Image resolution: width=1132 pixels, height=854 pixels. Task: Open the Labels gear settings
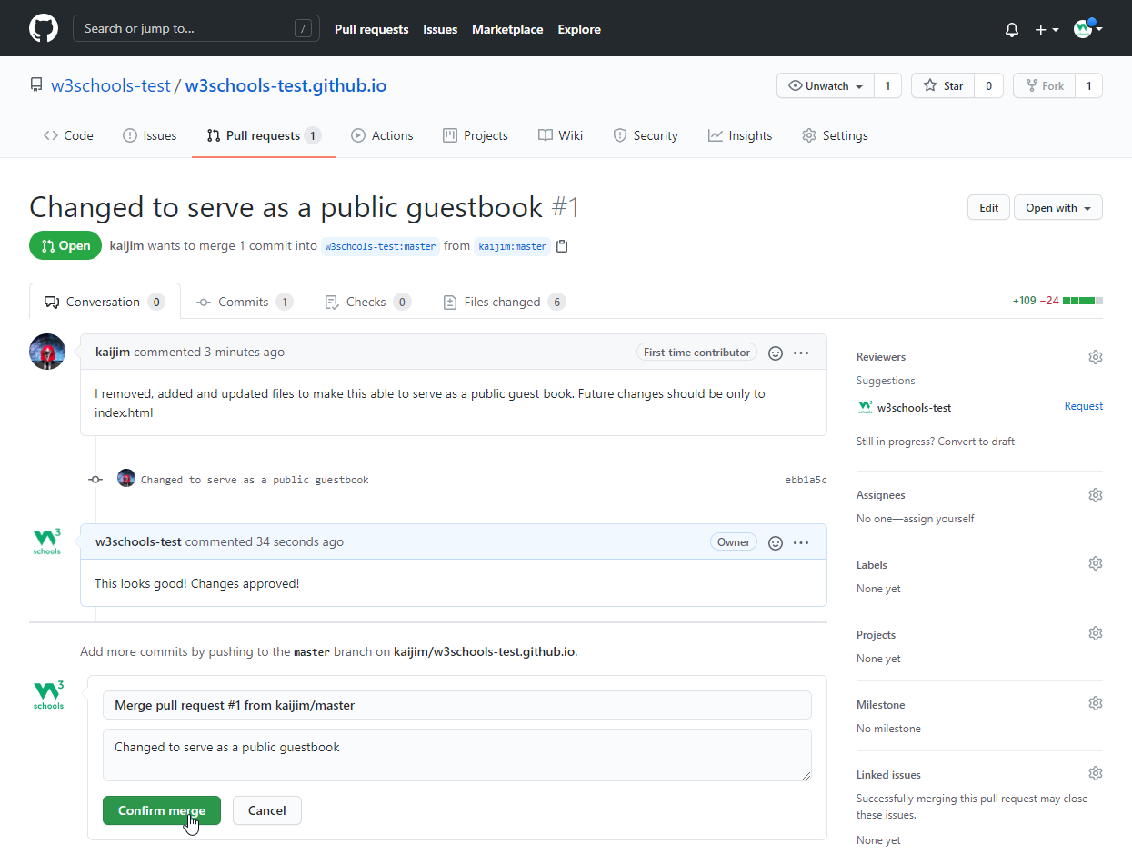[x=1095, y=563]
